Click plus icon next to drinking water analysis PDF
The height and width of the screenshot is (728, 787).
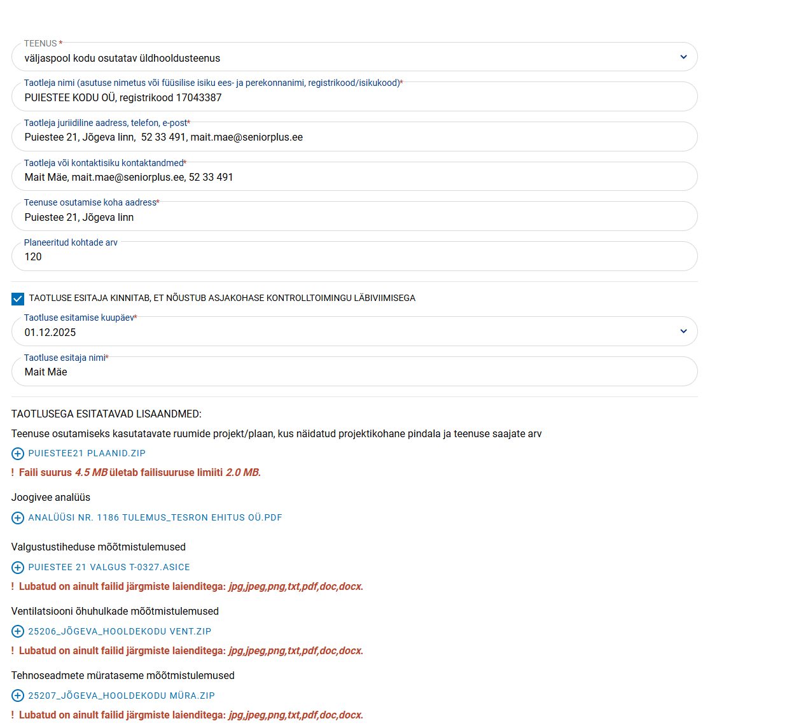(18, 518)
